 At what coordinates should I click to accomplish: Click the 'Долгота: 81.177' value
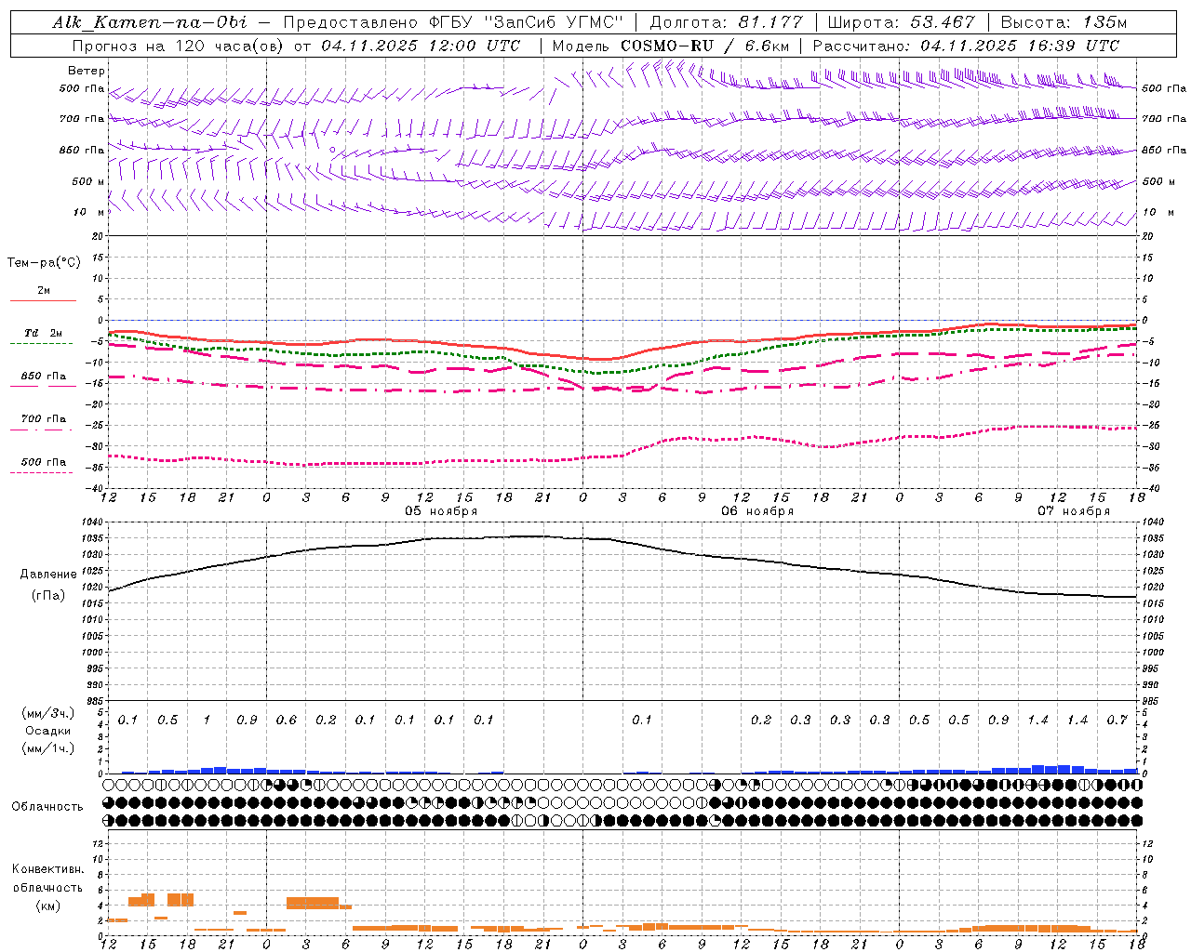(x=725, y=22)
